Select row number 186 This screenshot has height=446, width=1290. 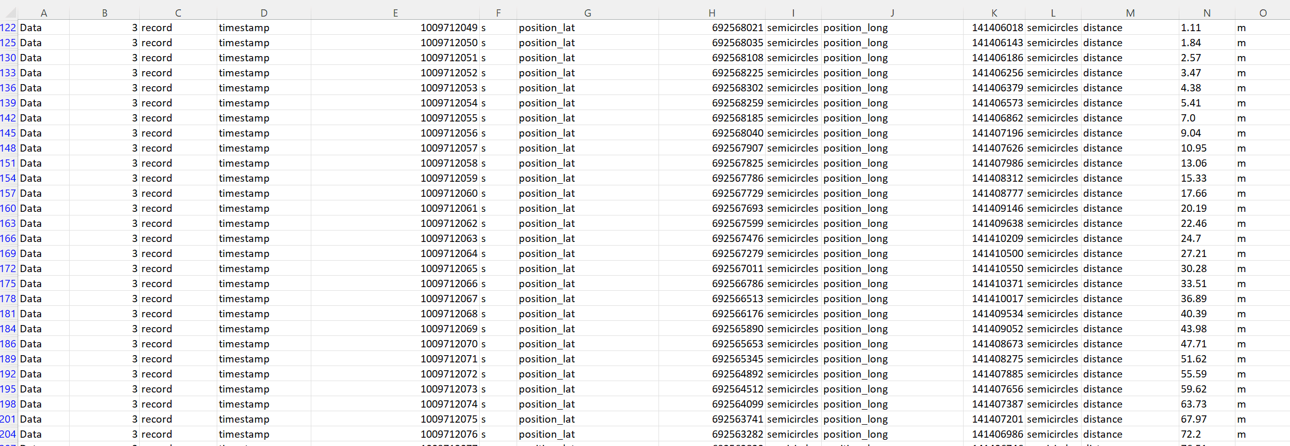tap(8, 344)
